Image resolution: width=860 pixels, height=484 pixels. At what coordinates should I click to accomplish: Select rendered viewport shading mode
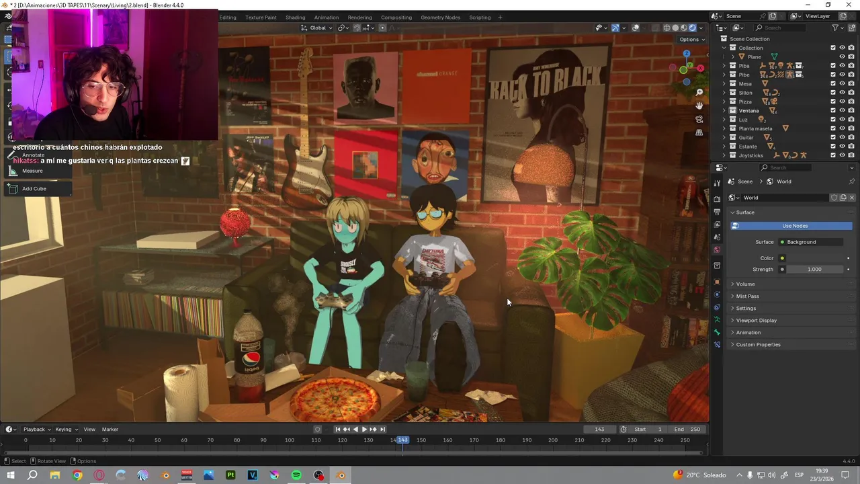coord(693,28)
